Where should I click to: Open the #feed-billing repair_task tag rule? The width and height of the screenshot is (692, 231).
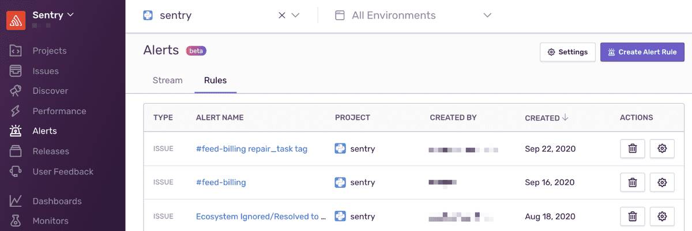click(251, 149)
